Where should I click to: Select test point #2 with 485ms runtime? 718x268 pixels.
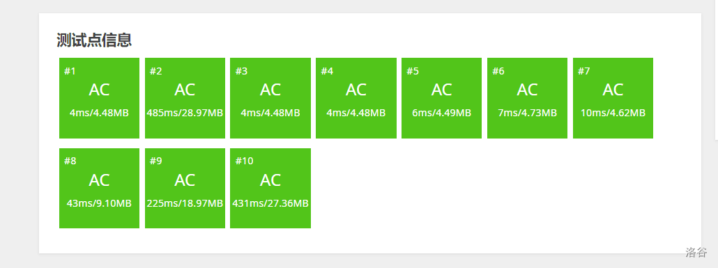(185, 98)
